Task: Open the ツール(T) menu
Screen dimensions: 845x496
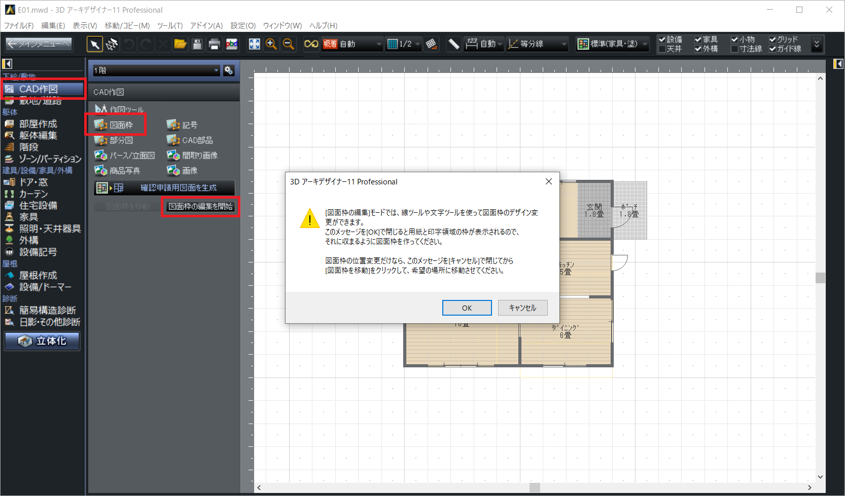Action: tap(169, 25)
